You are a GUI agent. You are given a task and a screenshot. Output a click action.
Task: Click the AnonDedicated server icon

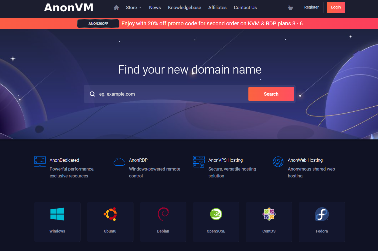pos(40,161)
